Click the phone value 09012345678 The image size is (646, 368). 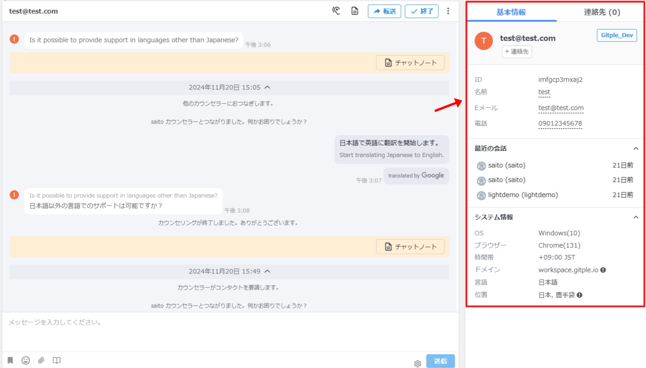[x=560, y=123]
